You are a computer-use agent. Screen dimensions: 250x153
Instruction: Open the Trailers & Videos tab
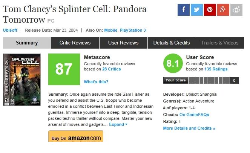pos(220,43)
